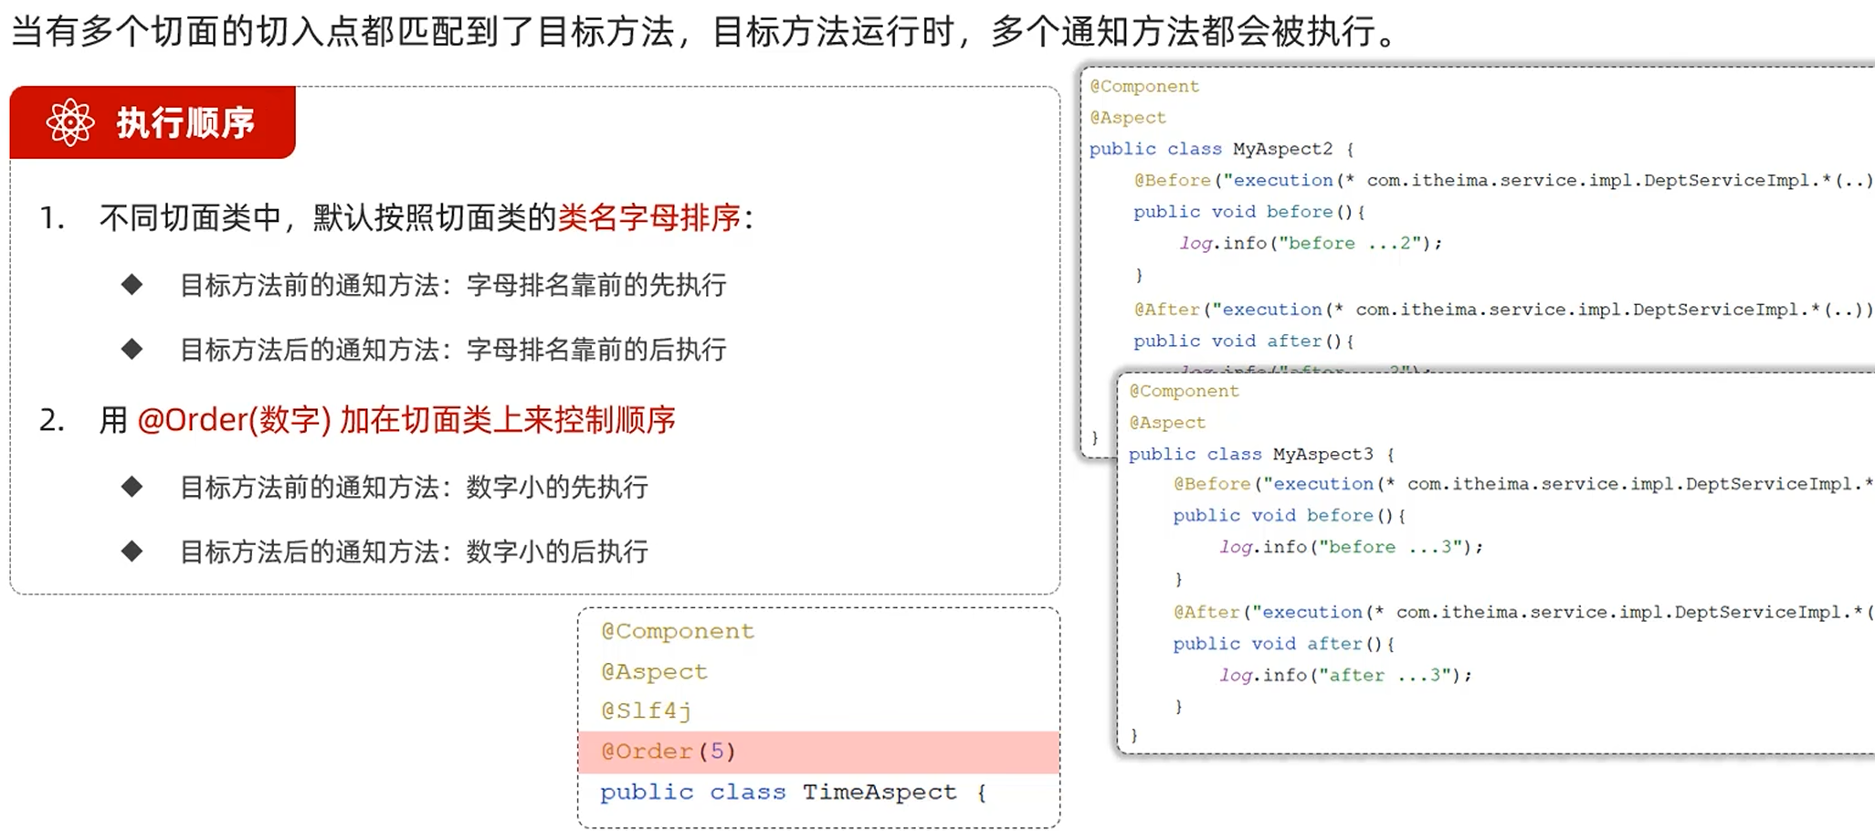Click the log.info("before ...2") line
The image size is (1875, 831).
[x=1311, y=244]
